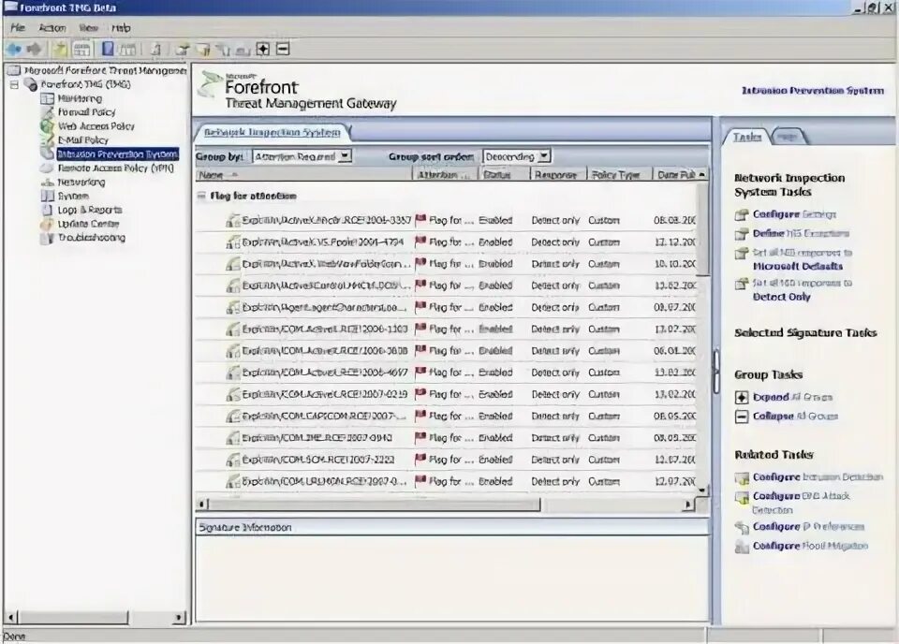The image size is (899, 644).
Task: Select Intrusion Prevention System in the tree
Action: tap(118, 154)
